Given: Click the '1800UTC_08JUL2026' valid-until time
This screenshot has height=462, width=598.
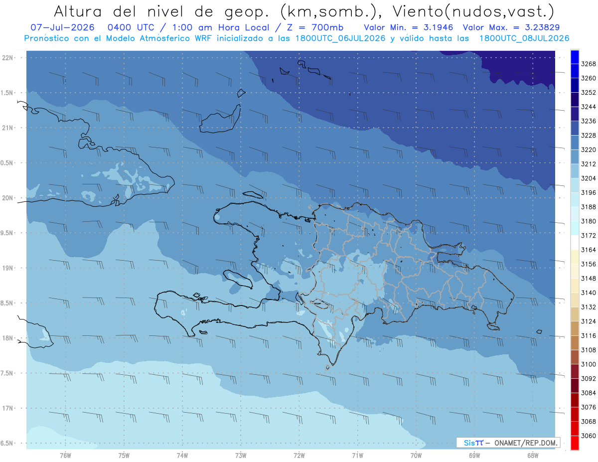Looking at the screenshot, I should pyautogui.click(x=524, y=38).
